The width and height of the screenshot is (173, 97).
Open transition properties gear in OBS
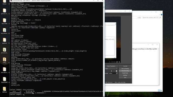(x=117, y=71)
